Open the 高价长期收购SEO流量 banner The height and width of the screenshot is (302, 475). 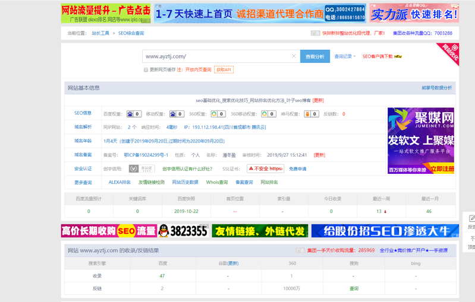coord(109,231)
